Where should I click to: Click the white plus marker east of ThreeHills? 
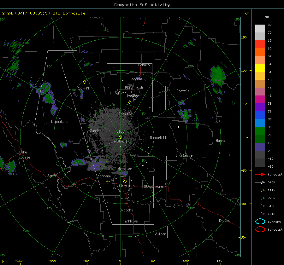tap(178, 127)
